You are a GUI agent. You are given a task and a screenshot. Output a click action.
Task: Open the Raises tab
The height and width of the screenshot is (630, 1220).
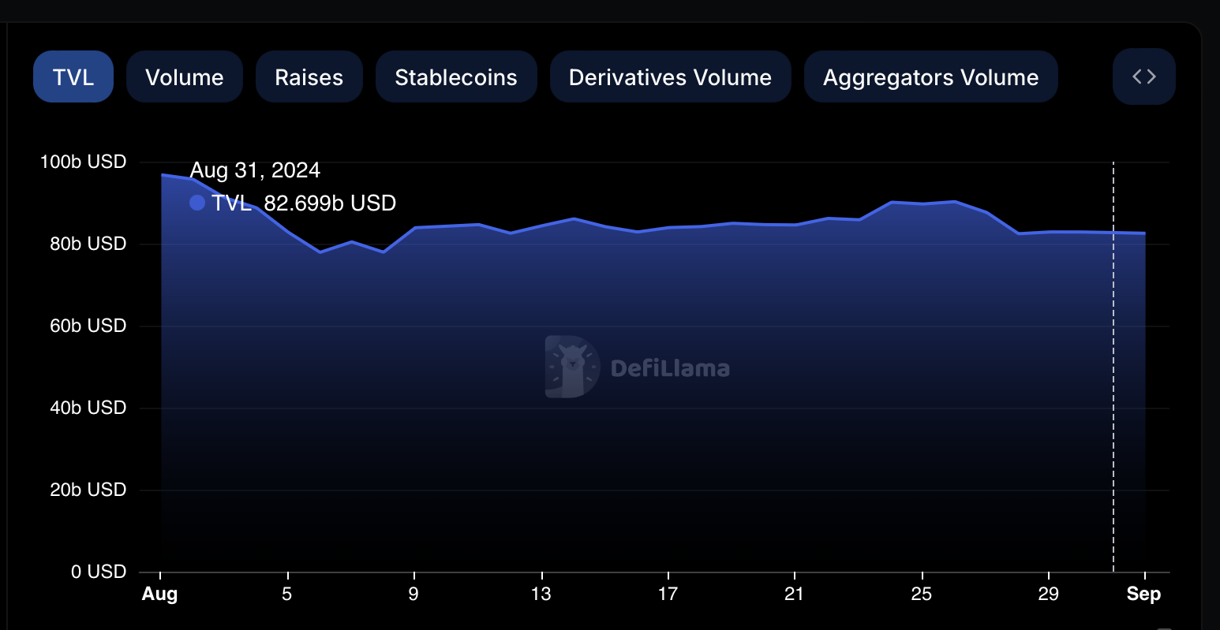pyautogui.click(x=309, y=76)
